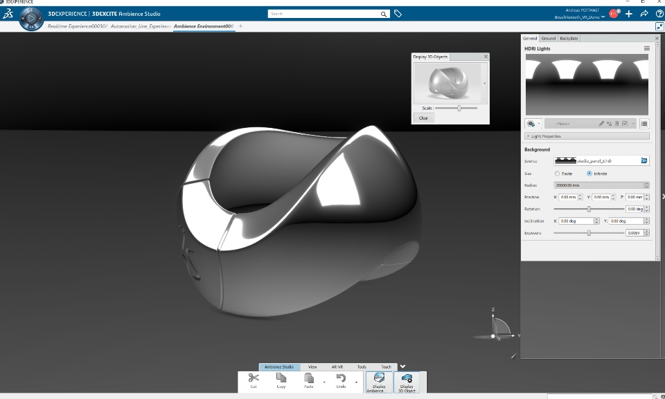
Task: Select the Infinite size radio button
Action: click(x=589, y=174)
